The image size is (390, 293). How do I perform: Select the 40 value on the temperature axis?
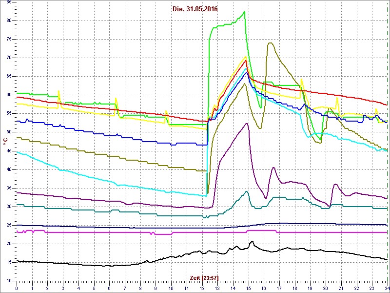pyautogui.click(x=8, y=169)
